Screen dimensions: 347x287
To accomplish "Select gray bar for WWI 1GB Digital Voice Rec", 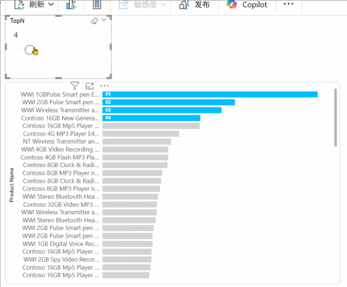I will pyautogui.click(x=127, y=244).
